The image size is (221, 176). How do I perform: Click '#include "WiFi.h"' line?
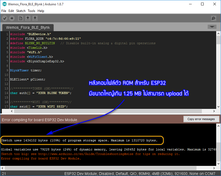[26, 52]
